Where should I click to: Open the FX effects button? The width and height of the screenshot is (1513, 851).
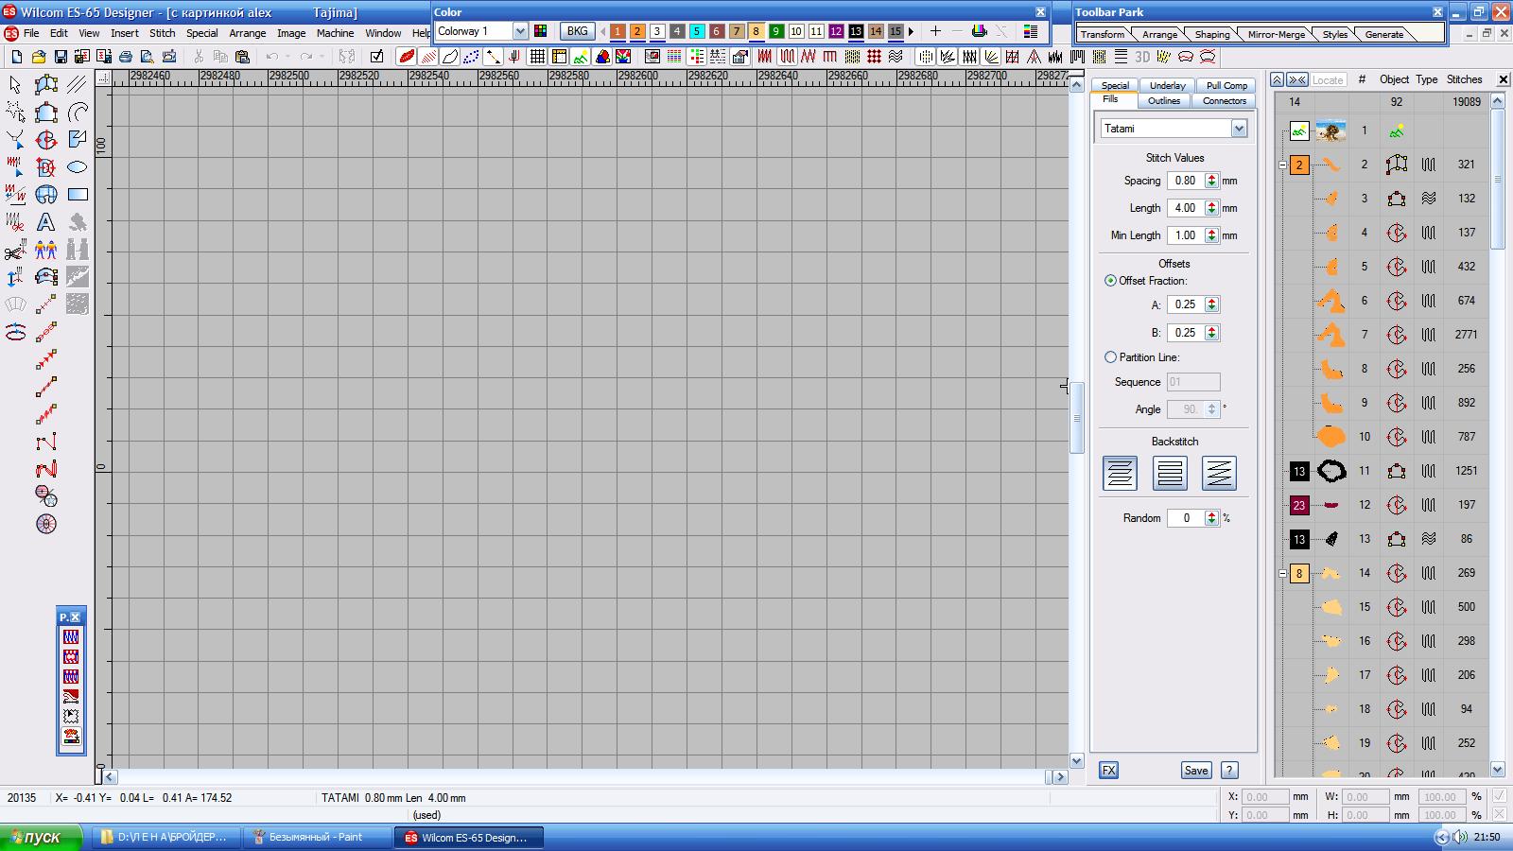(1108, 771)
